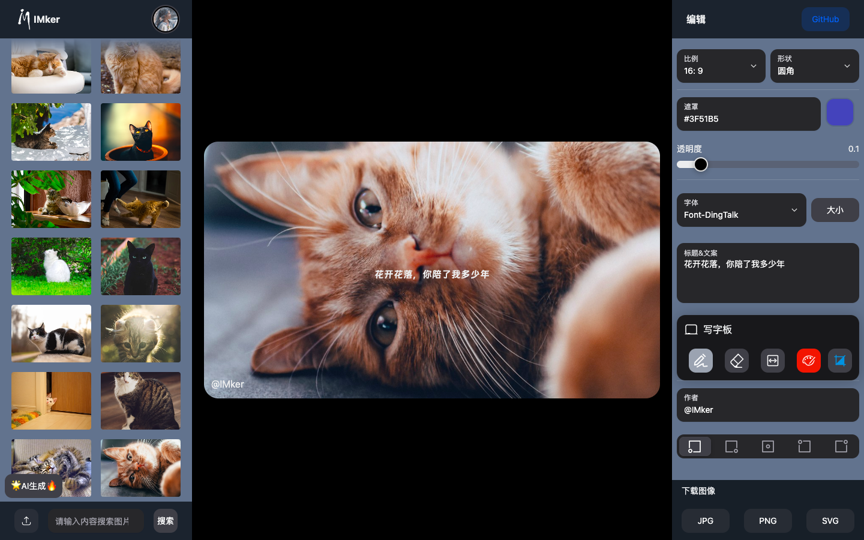This screenshot has width=864, height=540.
Task: Open the red color palette tool
Action: (809, 361)
